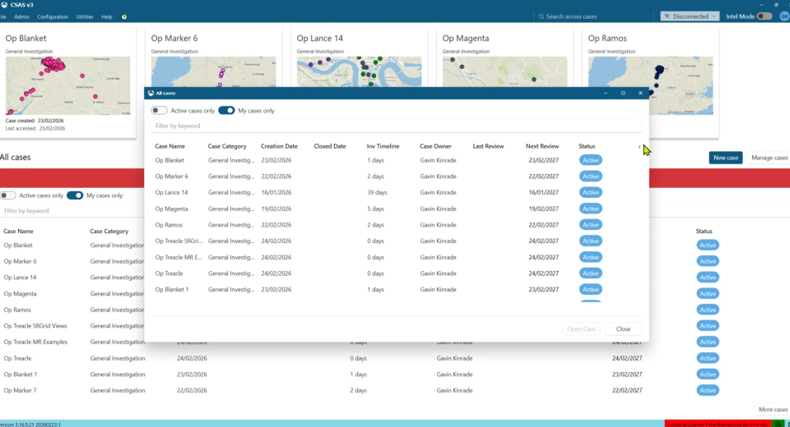Image resolution: width=790 pixels, height=427 pixels.
Task: Click the search magnifier icon in top bar
Action: [541, 16]
